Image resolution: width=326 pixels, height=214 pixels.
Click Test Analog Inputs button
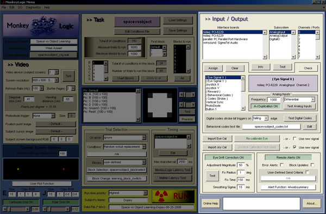pos(299,106)
